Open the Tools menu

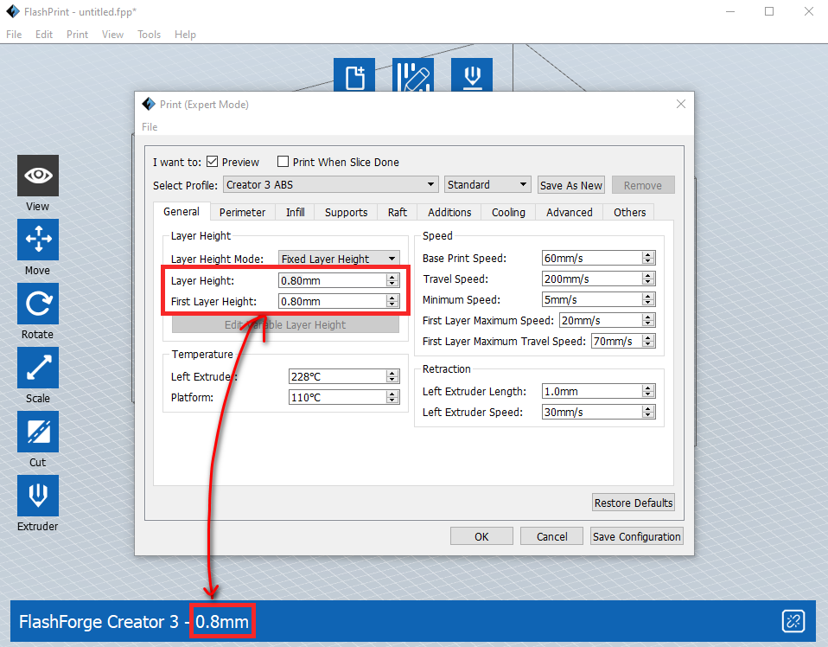(149, 35)
